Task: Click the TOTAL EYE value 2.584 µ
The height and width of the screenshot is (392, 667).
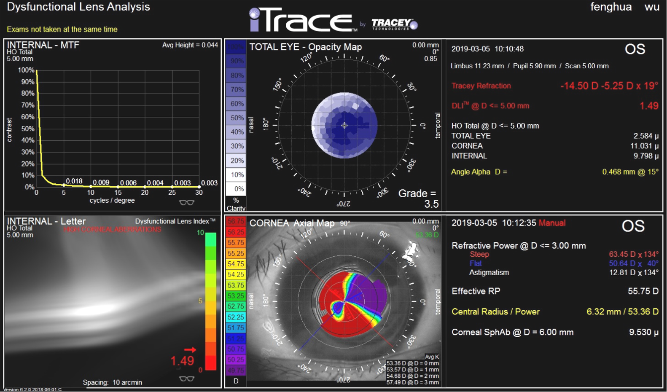Action: click(x=646, y=136)
